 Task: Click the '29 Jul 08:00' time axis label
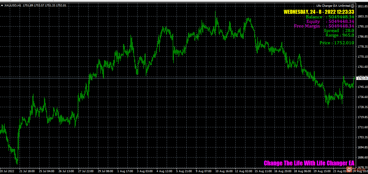click(x=106, y=172)
